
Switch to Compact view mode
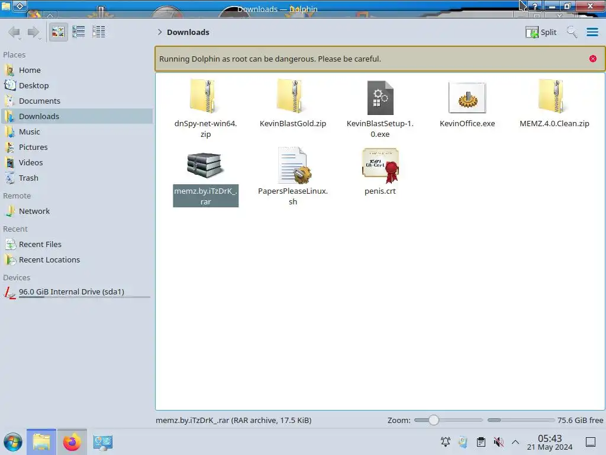point(79,32)
